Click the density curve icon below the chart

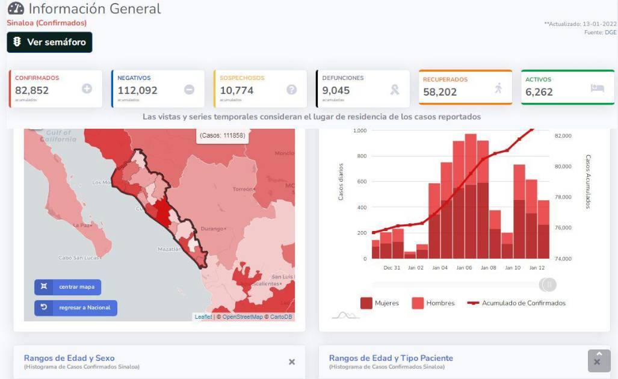tap(345, 315)
